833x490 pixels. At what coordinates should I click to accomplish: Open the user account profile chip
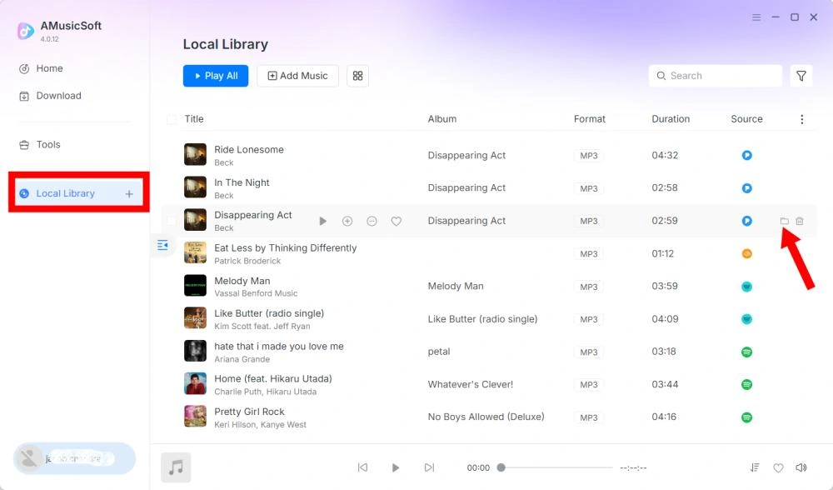[74, 458]
